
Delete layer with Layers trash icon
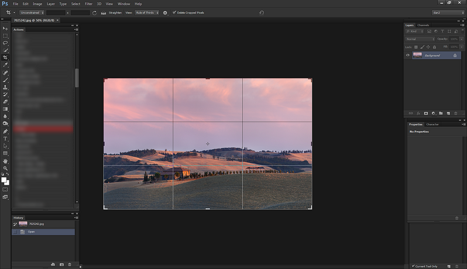tap(456, 113)
